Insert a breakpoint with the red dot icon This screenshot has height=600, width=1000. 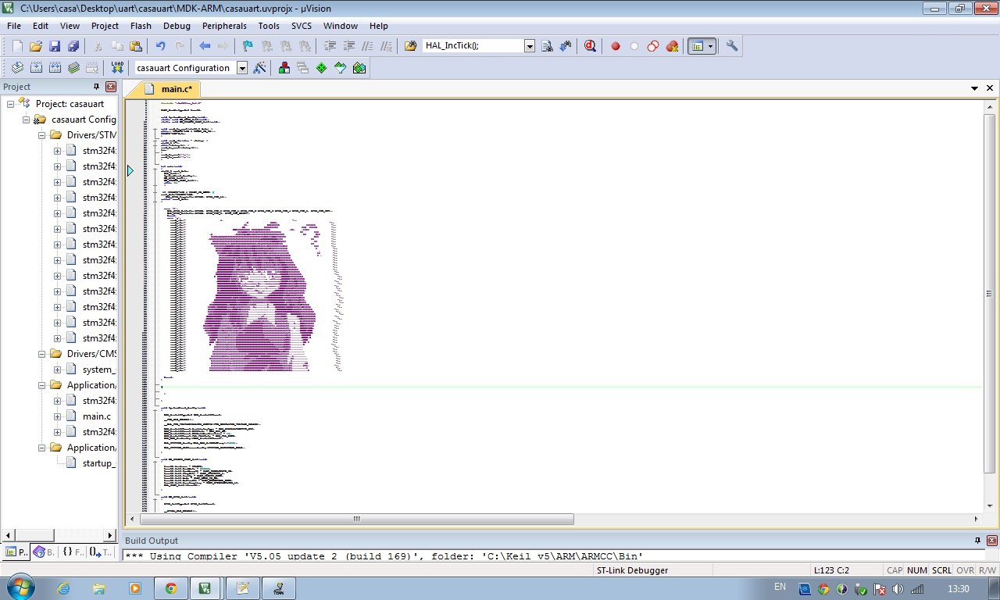click(x=616, y=46)
